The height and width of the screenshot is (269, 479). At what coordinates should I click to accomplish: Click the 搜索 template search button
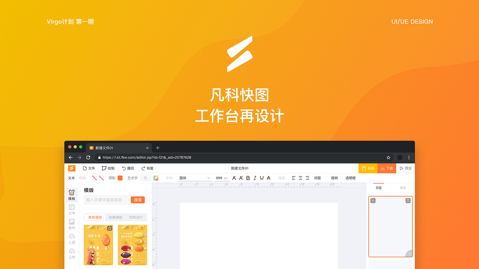[x=137, y=200]
